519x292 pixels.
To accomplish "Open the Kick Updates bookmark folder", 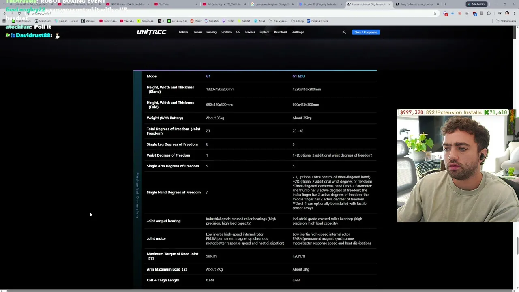I will pos(278,21).
